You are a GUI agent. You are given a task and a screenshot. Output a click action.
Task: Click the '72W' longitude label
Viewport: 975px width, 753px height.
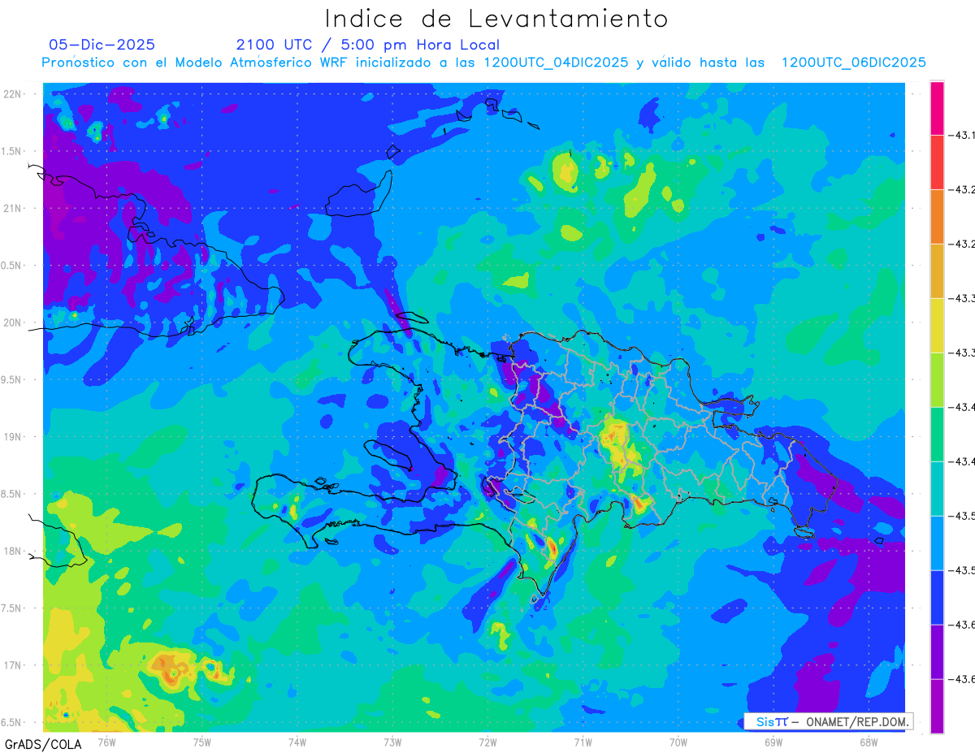pos(488,742)
